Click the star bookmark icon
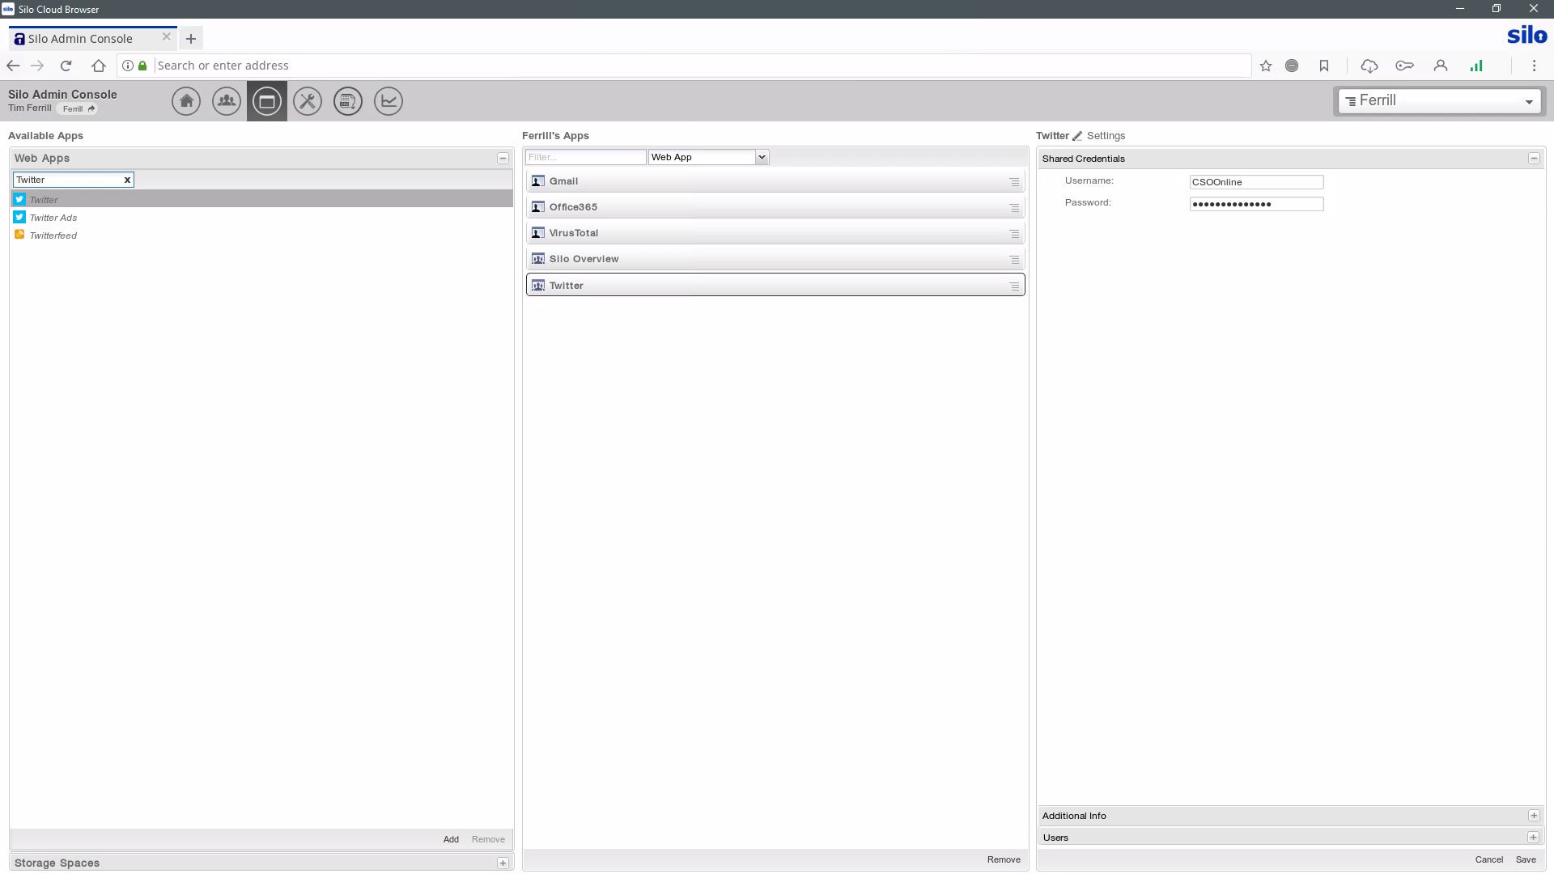Image resolution: width=1554 pixels, height=874 pixels. point(1266,66)
